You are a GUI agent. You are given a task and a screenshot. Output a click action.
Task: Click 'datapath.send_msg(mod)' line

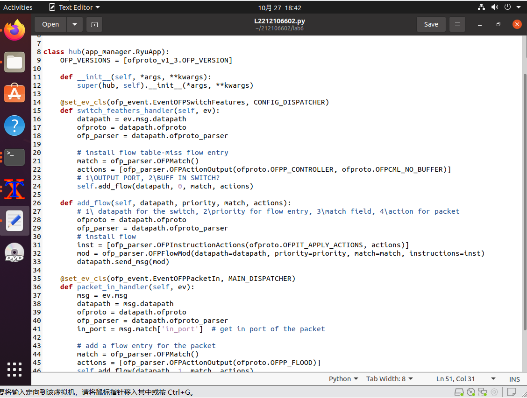click(123, 262)
